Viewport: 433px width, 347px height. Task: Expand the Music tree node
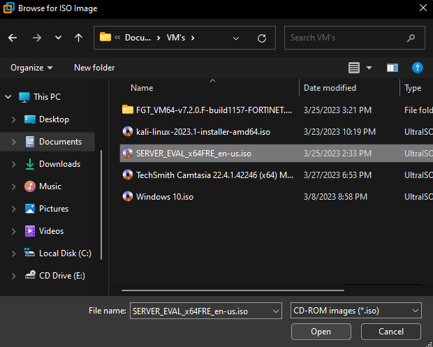click(13, 186)
